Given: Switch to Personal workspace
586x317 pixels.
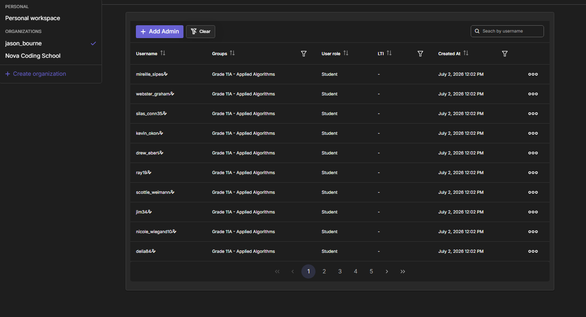Looking at the screenshot, I should point(33,18).
